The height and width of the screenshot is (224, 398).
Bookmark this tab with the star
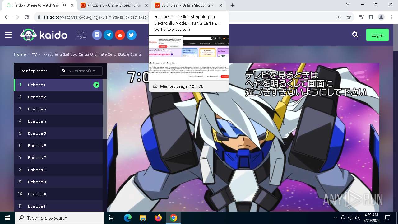point(349,17)
